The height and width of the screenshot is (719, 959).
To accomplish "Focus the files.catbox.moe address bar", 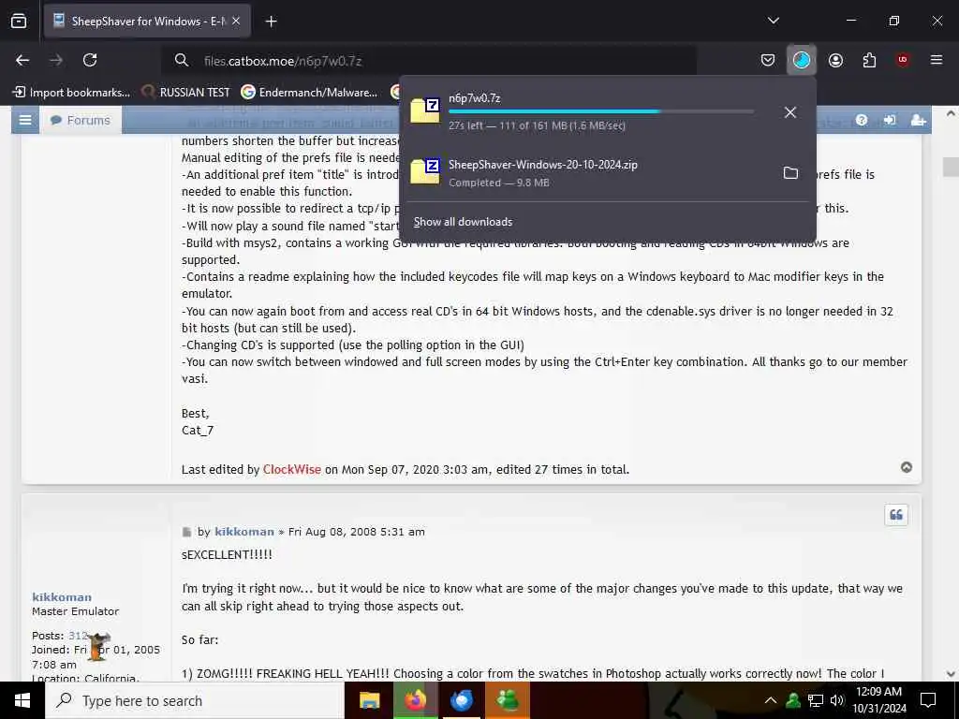I will pos(428,61).
